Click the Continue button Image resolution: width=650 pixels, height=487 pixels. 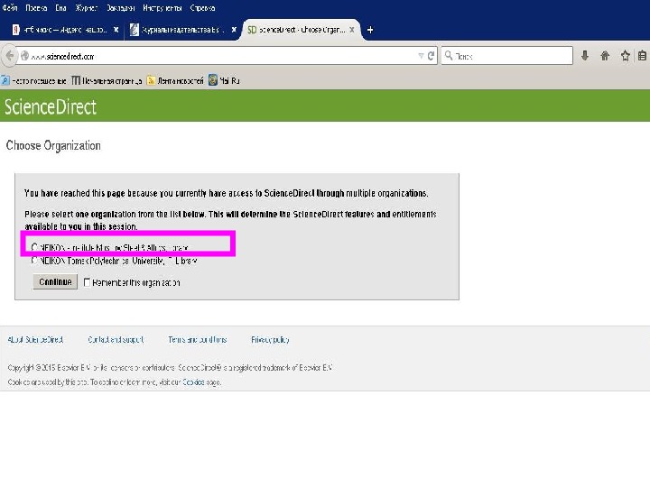point(55,282)
